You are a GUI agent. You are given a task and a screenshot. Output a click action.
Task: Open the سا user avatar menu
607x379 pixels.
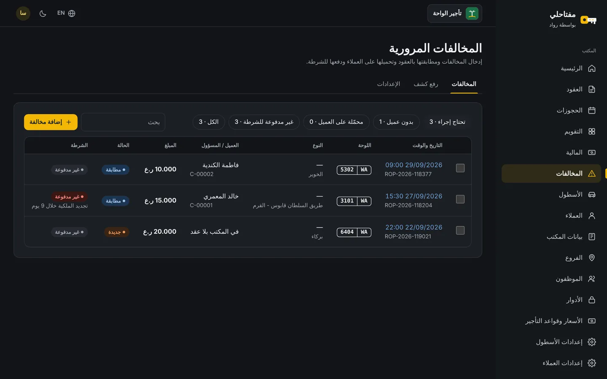point(23,13)
